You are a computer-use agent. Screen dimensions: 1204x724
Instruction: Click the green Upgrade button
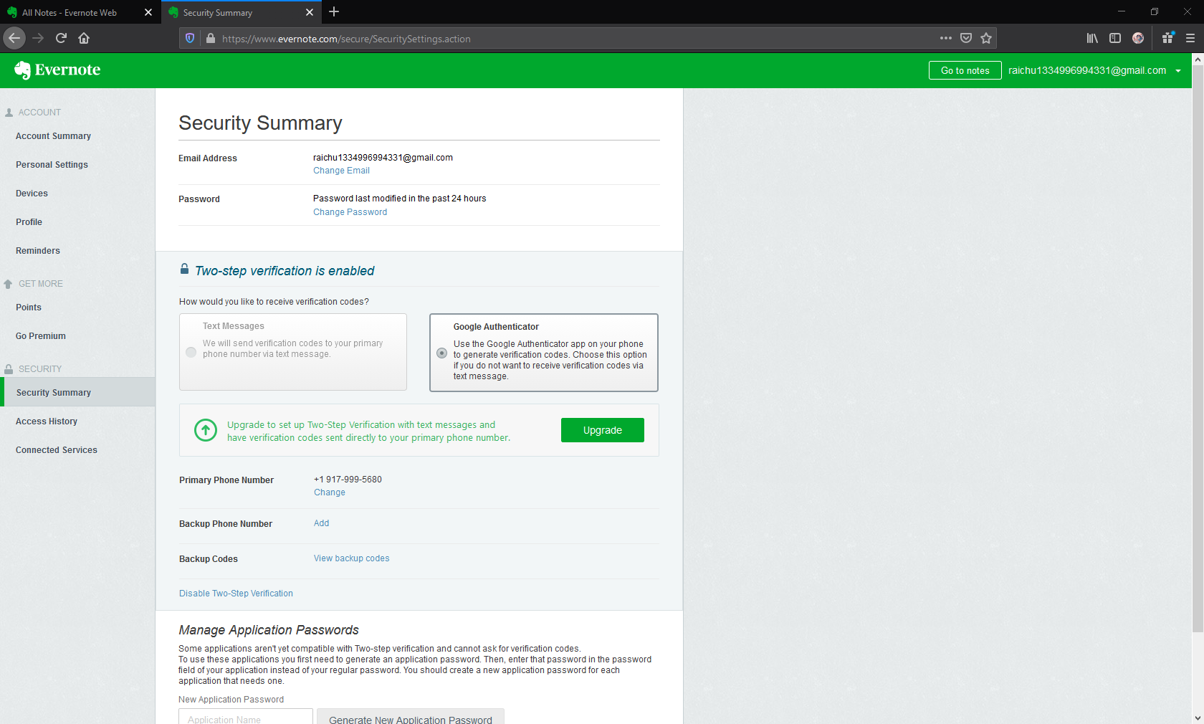pyautogui.click(x=602, y=430)
